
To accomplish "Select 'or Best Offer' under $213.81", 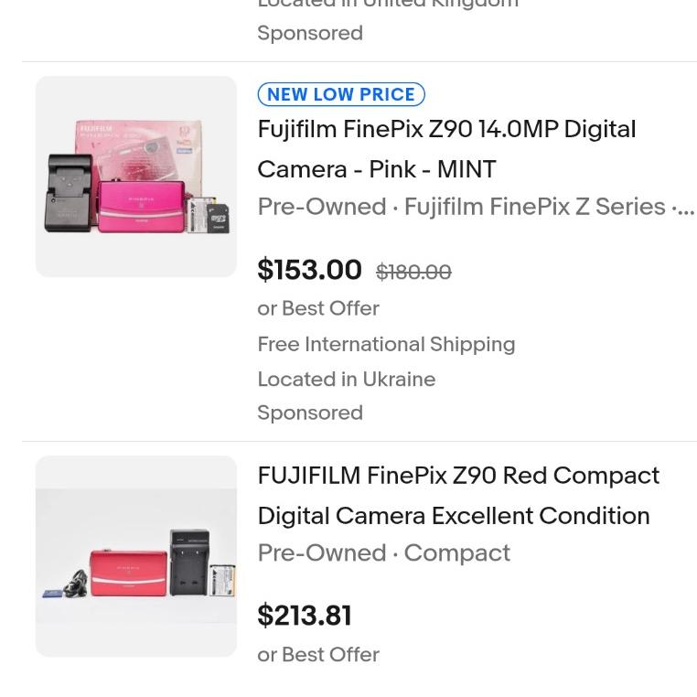I will tap(318, 654).
